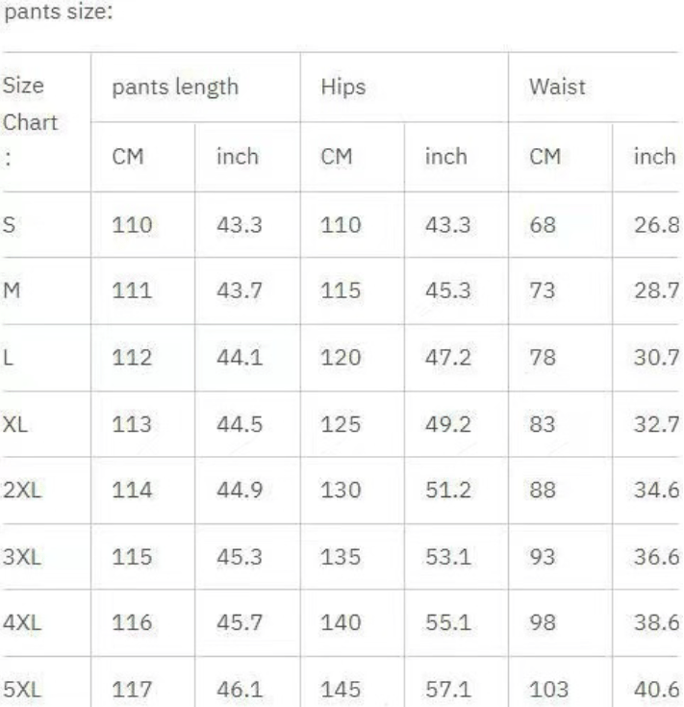Viewport: 684px width, 707px height.
Task: Select the M waist value 73
Action: [544, 291]
